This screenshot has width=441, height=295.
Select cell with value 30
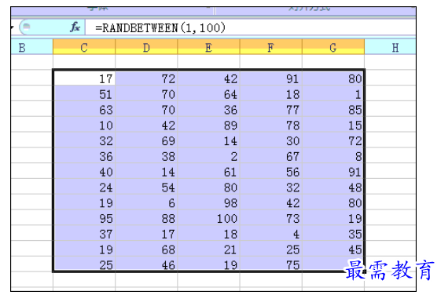[x=271, y=140]
